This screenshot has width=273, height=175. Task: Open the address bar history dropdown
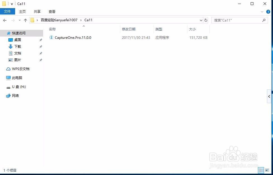[201, 20]
